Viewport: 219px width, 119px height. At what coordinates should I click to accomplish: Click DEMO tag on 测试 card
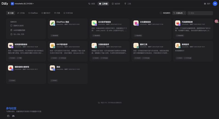54,81
